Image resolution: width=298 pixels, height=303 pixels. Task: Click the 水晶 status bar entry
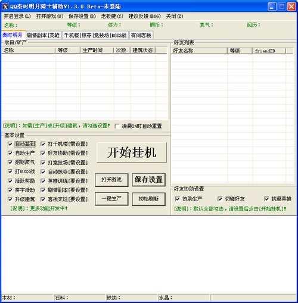click(184, 298)
